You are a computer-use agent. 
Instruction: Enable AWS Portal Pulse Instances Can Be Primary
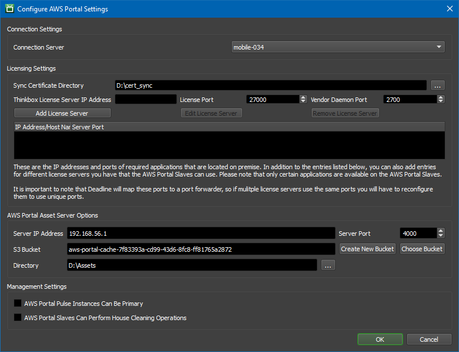18,304
